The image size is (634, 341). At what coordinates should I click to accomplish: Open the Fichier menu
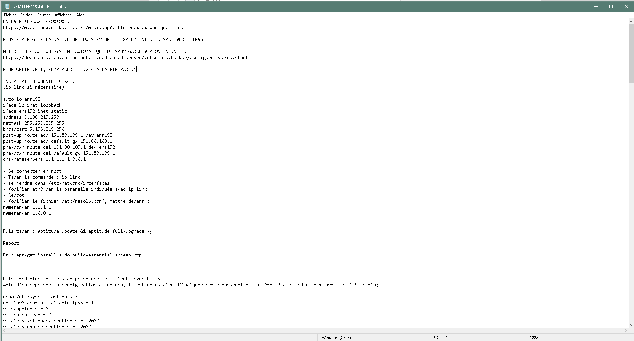coord(10,15)
